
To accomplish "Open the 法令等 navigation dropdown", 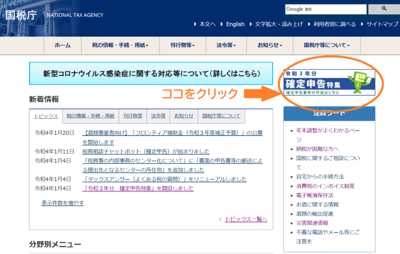I will pos(226,46).
